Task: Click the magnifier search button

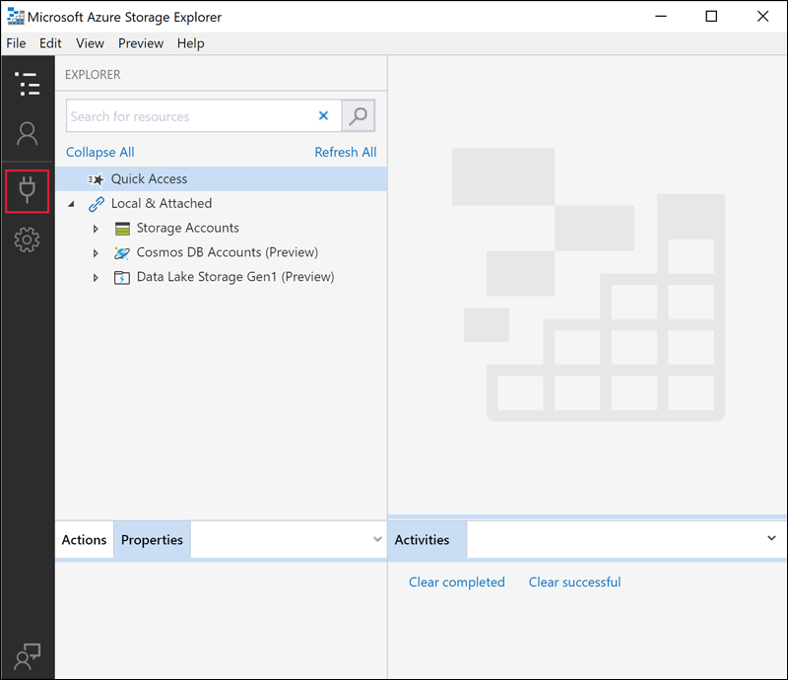Action: [x=358, y=115]
